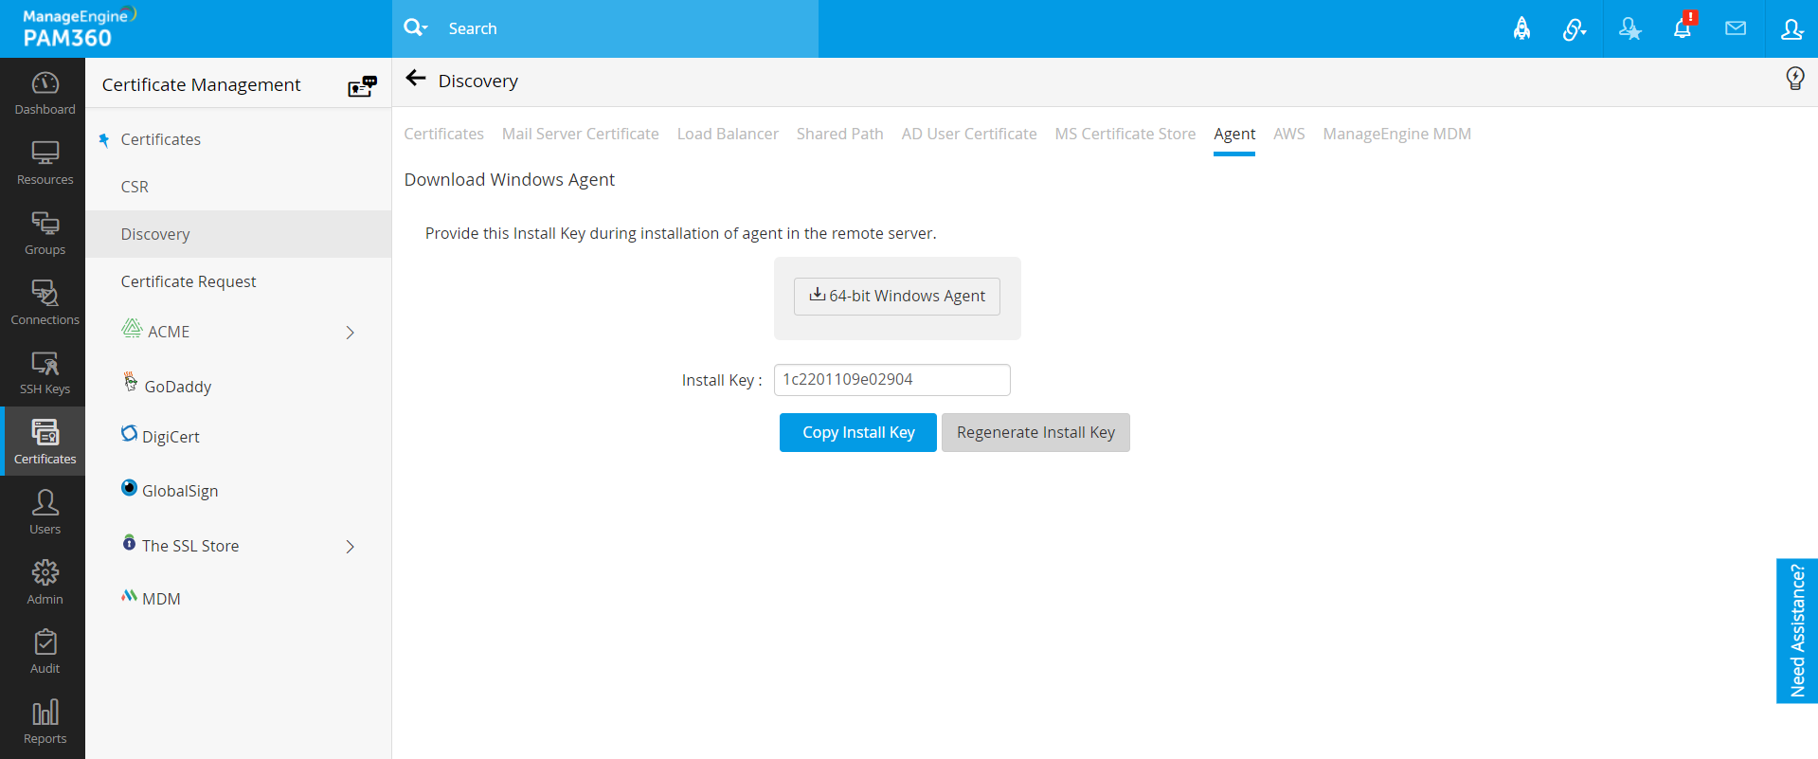Open the Users module
This screenshot has width=1818, height=759.
point(45,512)
